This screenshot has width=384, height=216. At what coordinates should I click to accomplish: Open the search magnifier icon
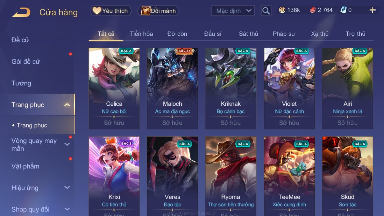pos(266,11)
